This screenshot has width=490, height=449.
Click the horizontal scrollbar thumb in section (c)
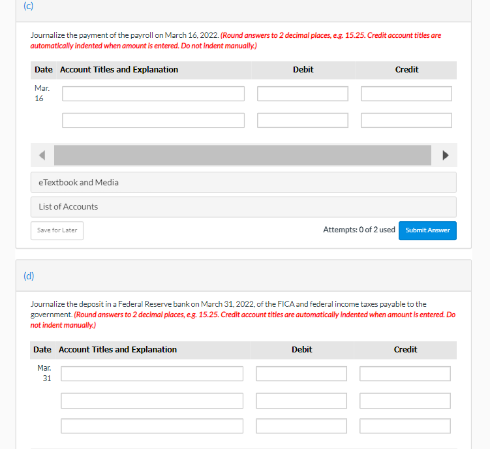243,155
